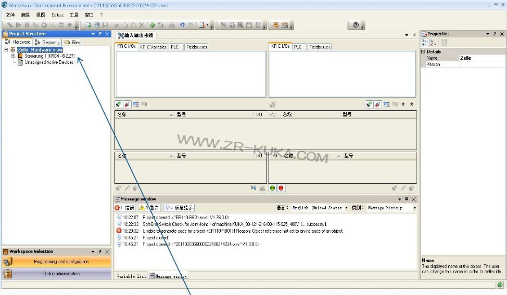Switch to the Geometry tab
The width and height of the screenshot is (507, 295).
(x=48, y=42)
